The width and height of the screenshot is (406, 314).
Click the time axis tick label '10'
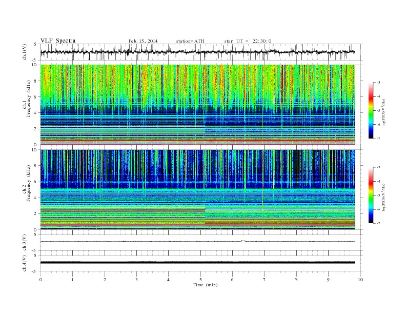click(x=360, y=280)
